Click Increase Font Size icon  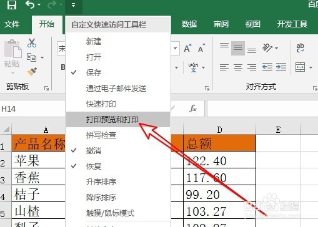[x=187, y=48]
